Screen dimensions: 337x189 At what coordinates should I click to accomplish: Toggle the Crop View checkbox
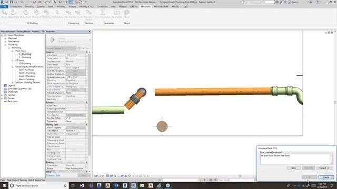click(x=67, y=106)
